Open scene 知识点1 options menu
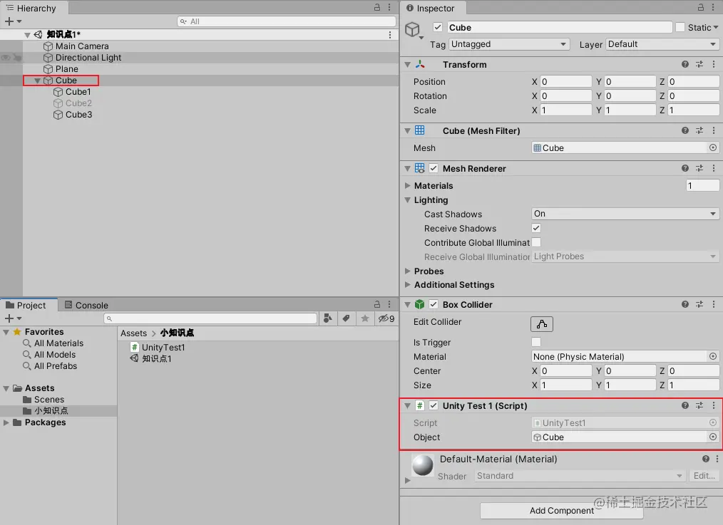This screenshot has width=723, height=525. coord(389,34)
